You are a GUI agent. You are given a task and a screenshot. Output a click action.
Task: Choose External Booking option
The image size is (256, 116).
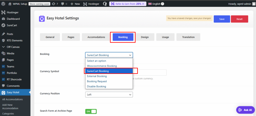pos(109,76)
